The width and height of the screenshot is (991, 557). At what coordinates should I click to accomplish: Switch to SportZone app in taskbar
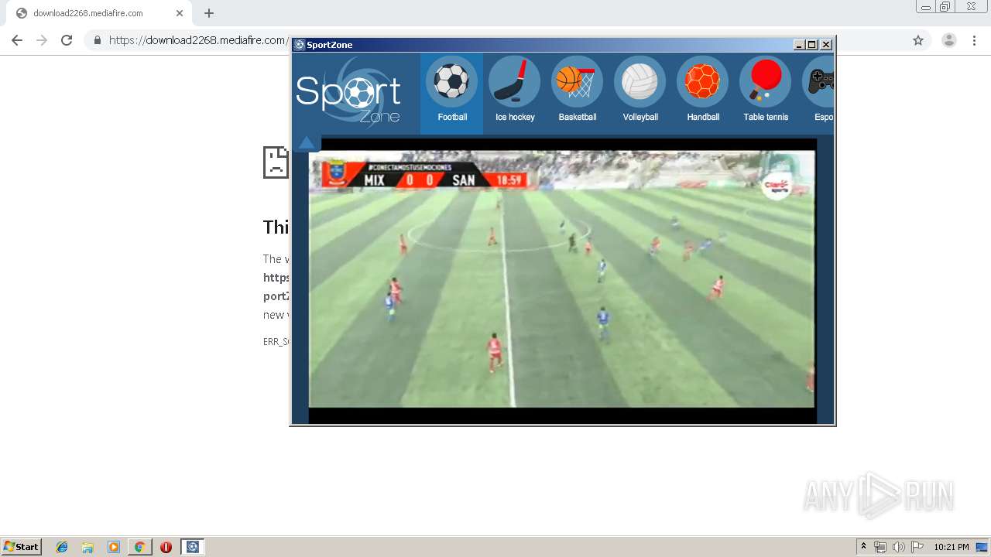[x=193, y=547]
